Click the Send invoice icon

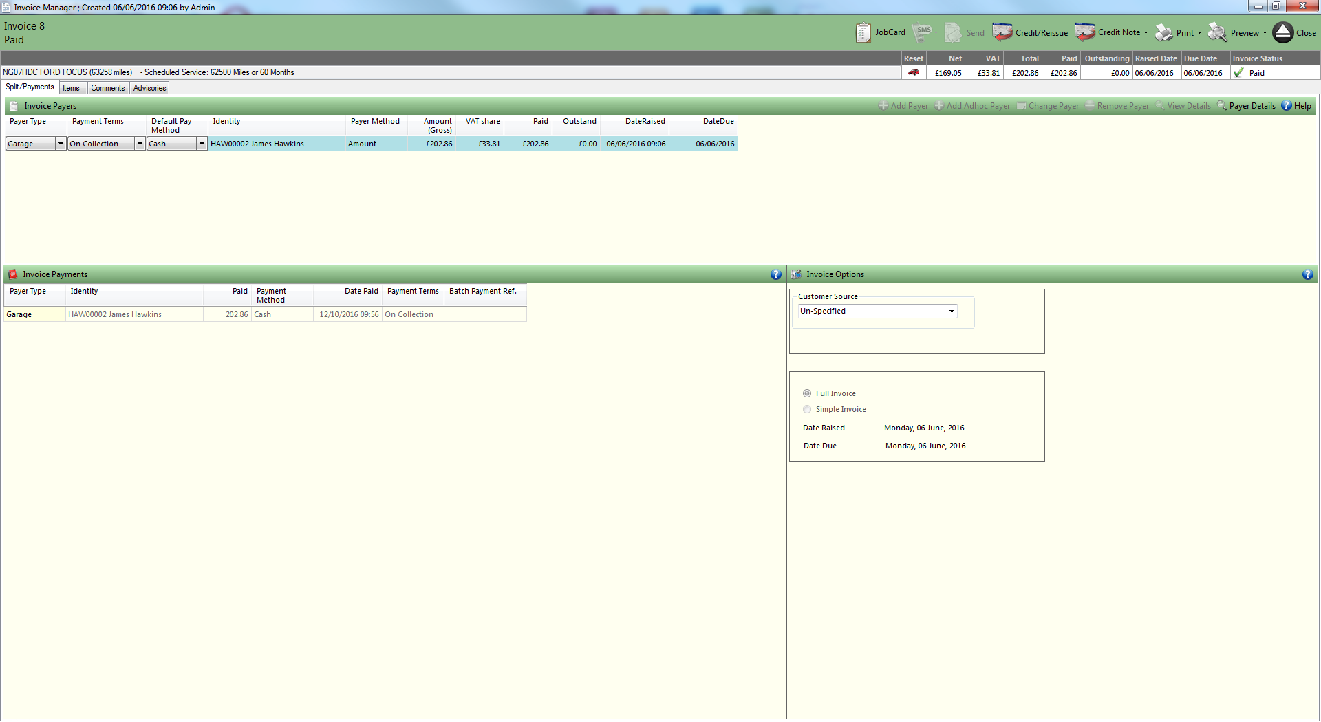point(953,32)
